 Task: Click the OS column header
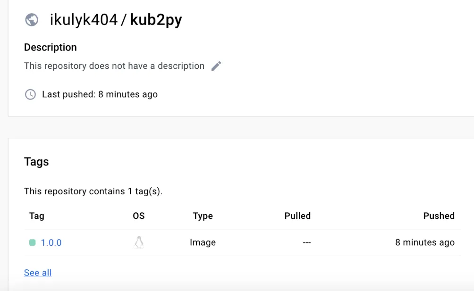pyautogui.click(x=138, y=216)
